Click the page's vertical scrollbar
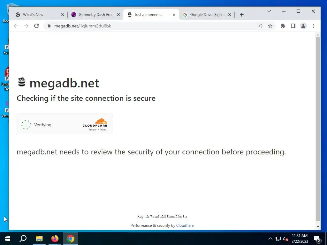Screen dimensions: 327x245 318,129
